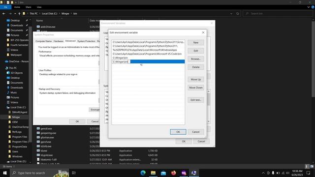Click Edit button in environment variable dialog
This screenshot has height=177, width=315.
click(x=196, y=51)
